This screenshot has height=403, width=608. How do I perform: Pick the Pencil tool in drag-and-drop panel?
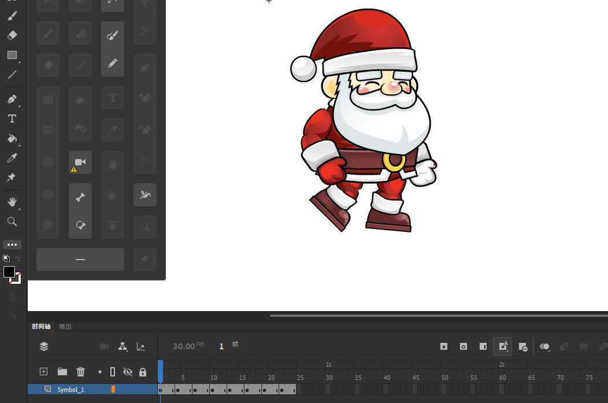pos(113,63)
